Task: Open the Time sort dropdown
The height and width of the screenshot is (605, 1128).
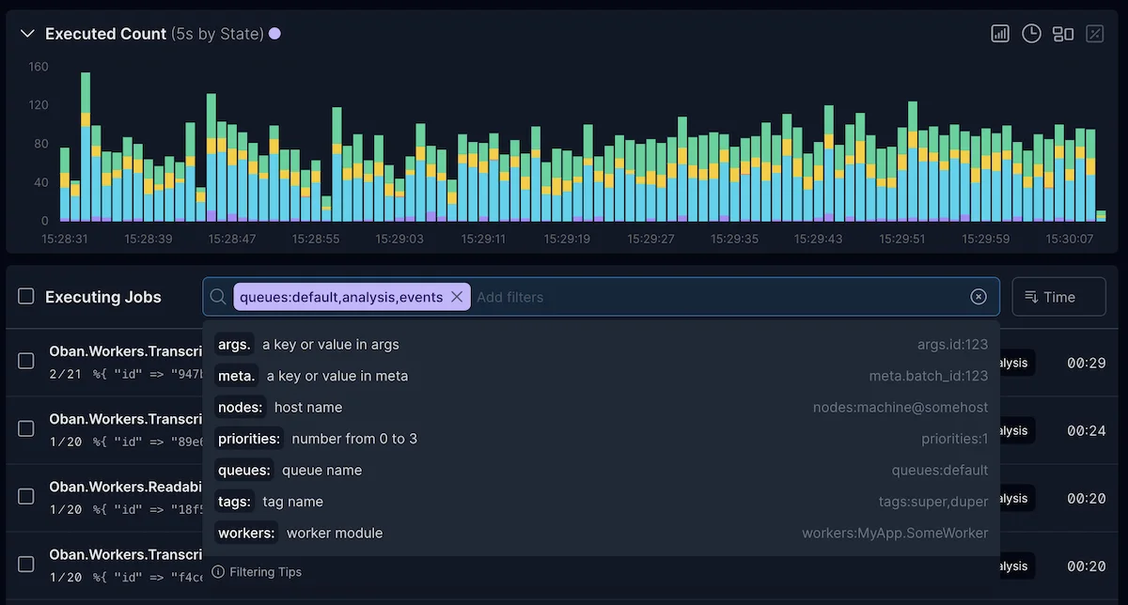Action: click(1058, 296)
